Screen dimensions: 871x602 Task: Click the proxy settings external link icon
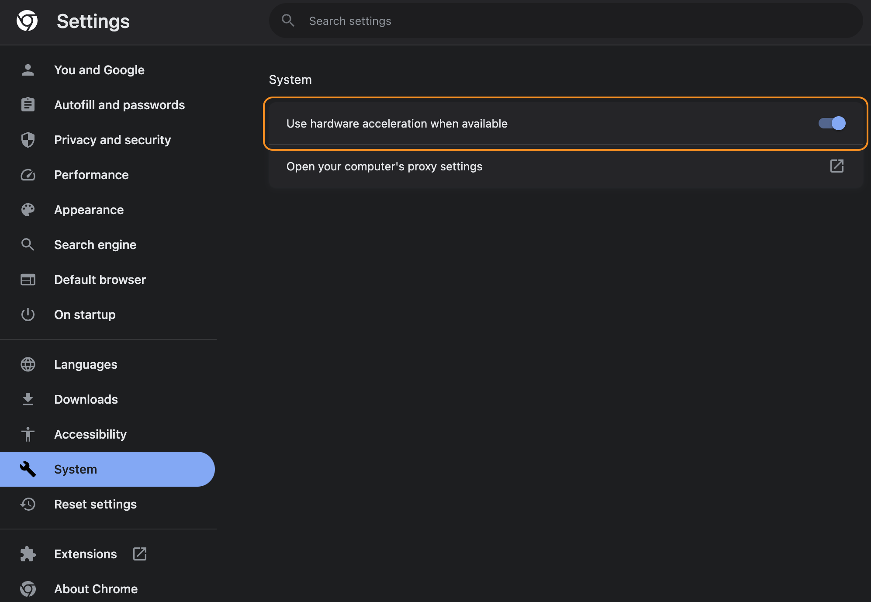837,166
